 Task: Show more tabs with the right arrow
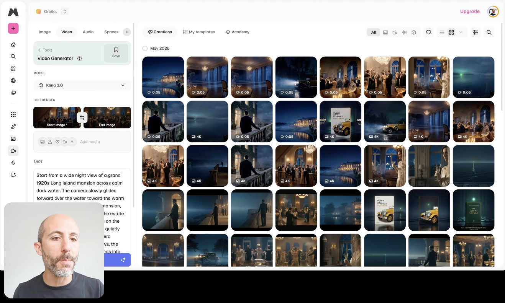(x=127, y=32)
